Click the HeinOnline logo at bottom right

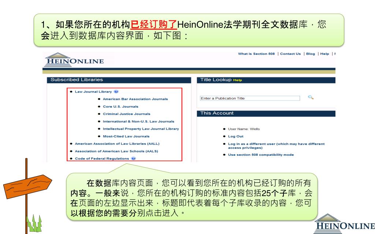click(x=344, y=223)
